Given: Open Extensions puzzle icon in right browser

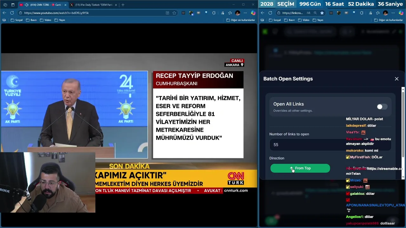Looking at the screenshot, I should click(x=362, y=13).
